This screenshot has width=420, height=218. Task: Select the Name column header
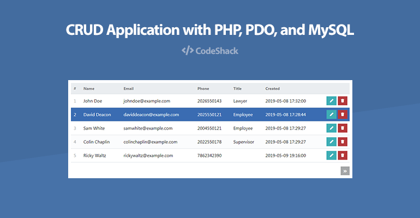[89, 88]
